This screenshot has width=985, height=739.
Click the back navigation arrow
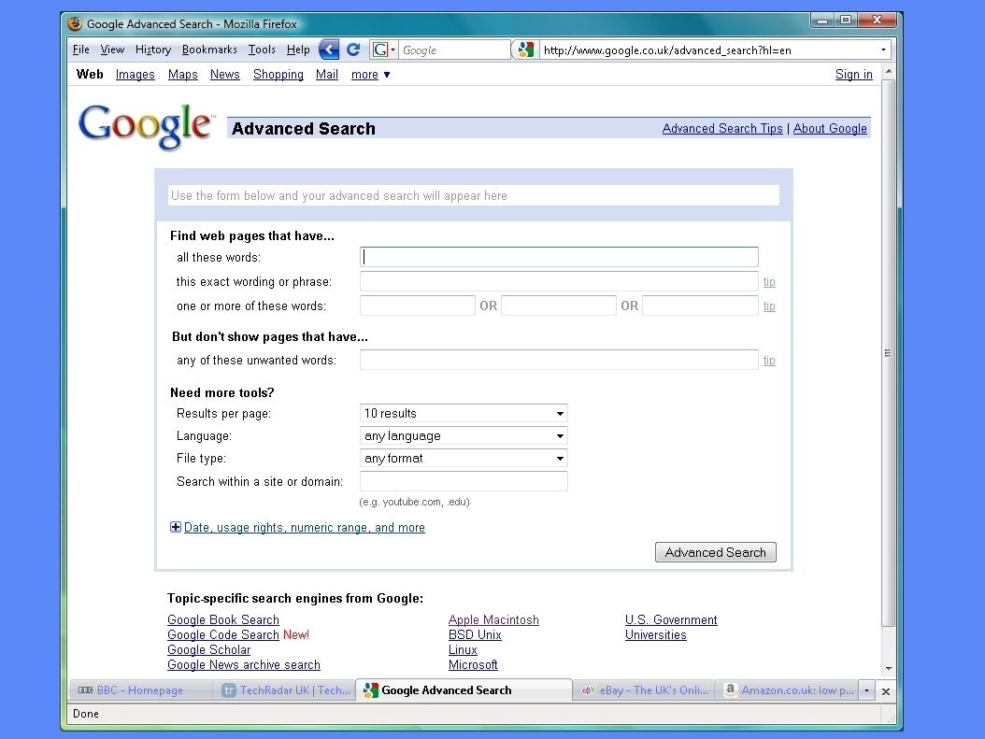coord(329,50)
